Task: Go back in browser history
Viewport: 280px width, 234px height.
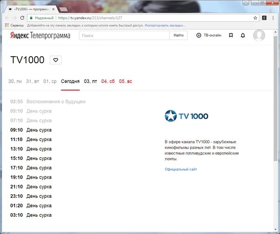Action: [7, 18]
